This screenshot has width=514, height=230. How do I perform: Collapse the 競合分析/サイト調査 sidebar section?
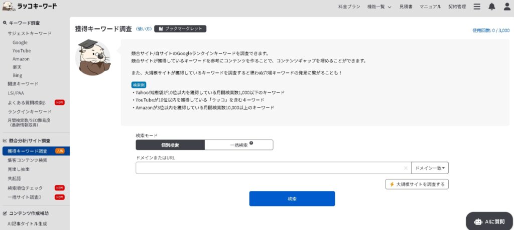point(27,141)
